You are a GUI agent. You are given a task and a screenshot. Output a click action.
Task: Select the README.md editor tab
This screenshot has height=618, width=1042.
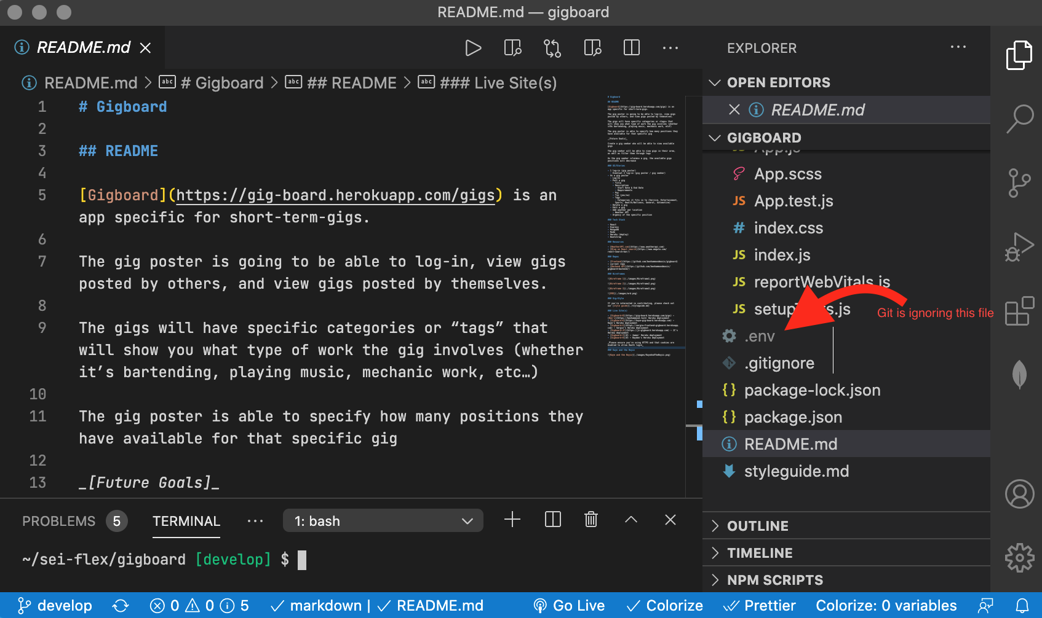83,48
